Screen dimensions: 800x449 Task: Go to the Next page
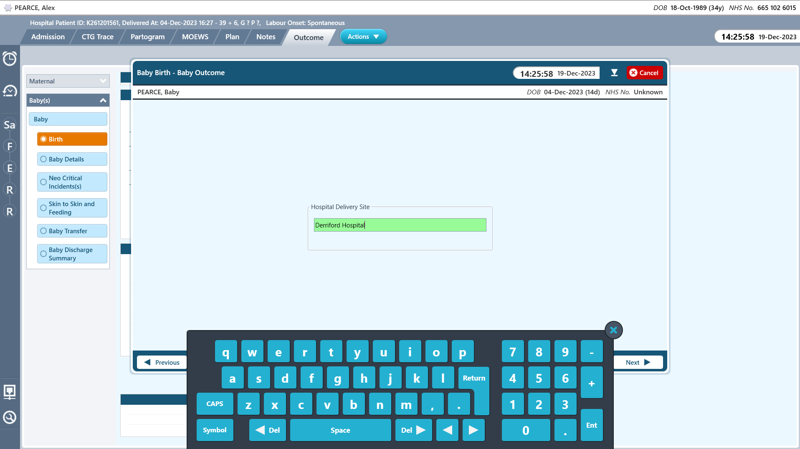point(638,362)
